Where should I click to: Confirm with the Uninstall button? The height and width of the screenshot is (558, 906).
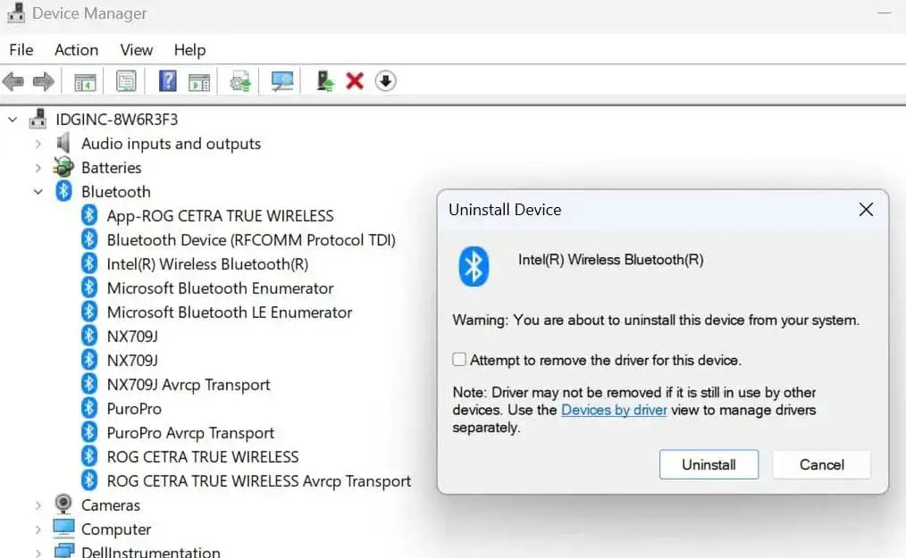click(x=709, y=464)
